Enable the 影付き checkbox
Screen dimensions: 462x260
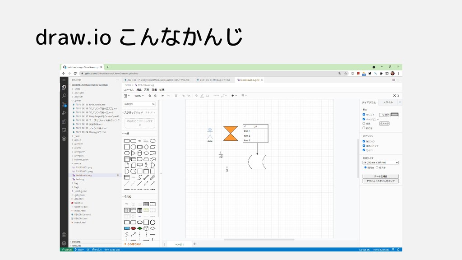(x=364, y=128)
